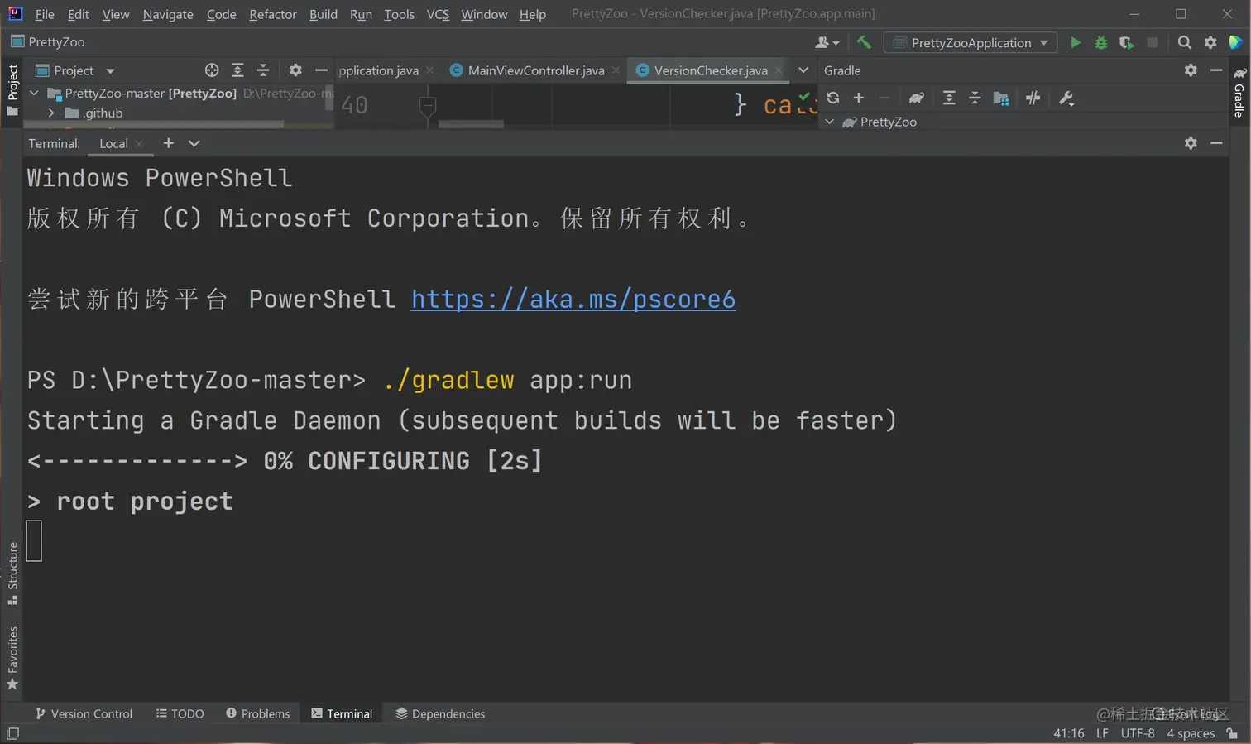This screenshot has width=1251, height=744.
Task: Toggle the Structure tool window
Action: (x=12, y=574)
